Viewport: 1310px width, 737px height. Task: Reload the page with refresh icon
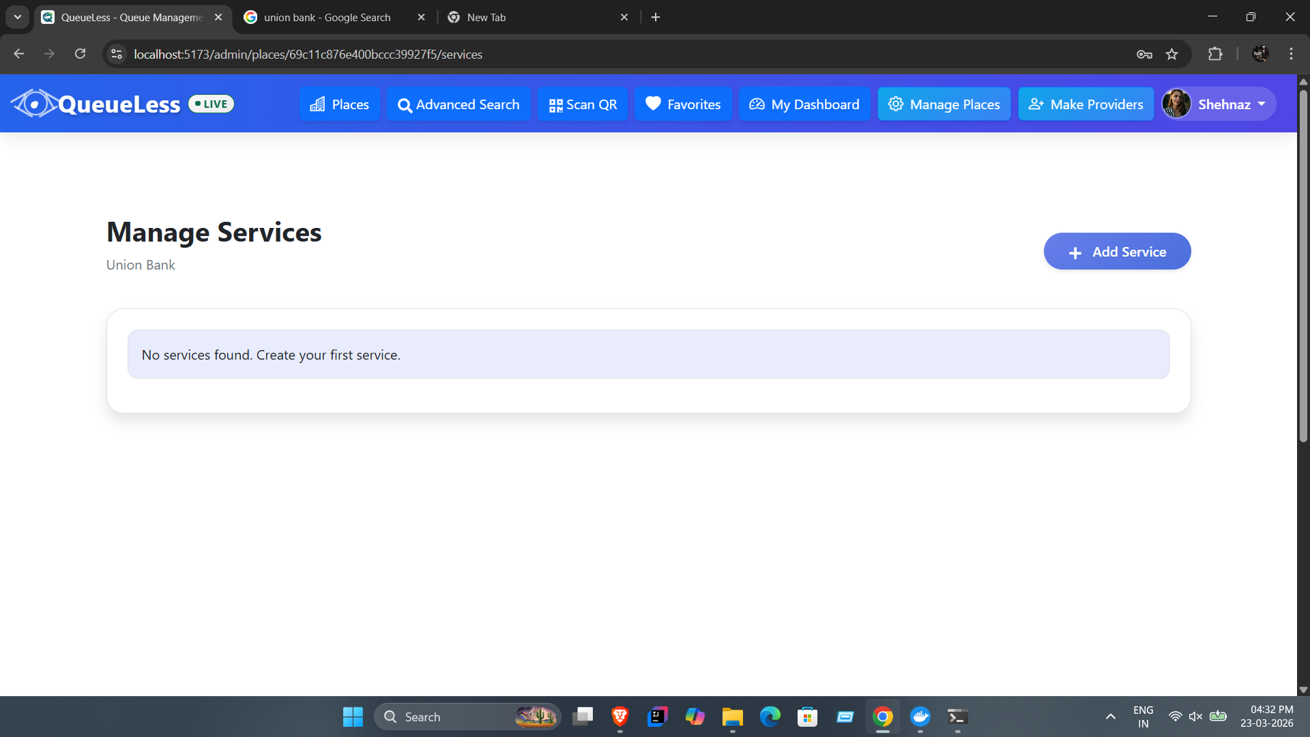(x=80, y=54)
